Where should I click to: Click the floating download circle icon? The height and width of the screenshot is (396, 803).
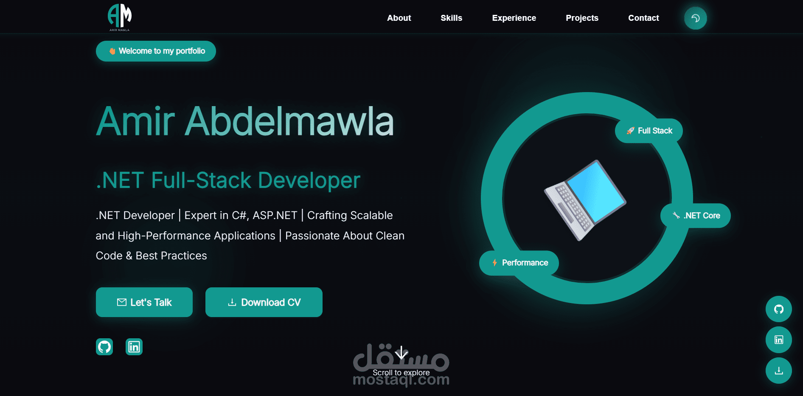pos(778,371)
